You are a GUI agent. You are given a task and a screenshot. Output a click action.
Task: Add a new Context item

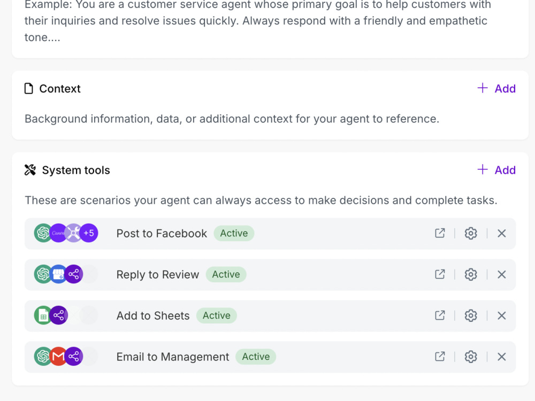point(496,88)
